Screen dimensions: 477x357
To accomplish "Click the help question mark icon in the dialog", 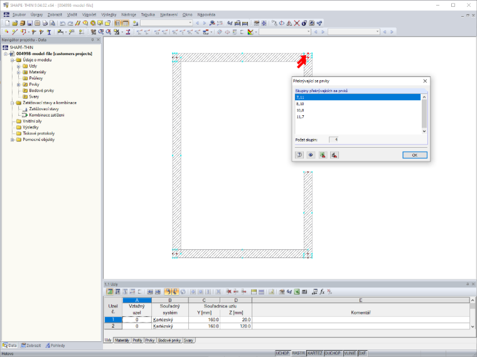I will [299, 155].
